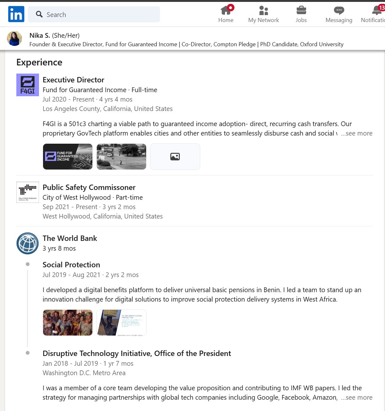This screenshot has height=411, width=385.
Task: Click the header headline about Founder & Executive Director
Action: 186,44
